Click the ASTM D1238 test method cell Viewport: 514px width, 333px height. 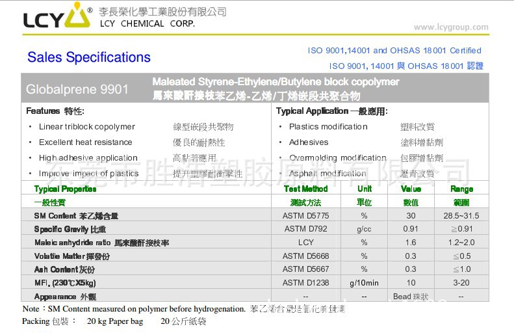click(305, 283)
